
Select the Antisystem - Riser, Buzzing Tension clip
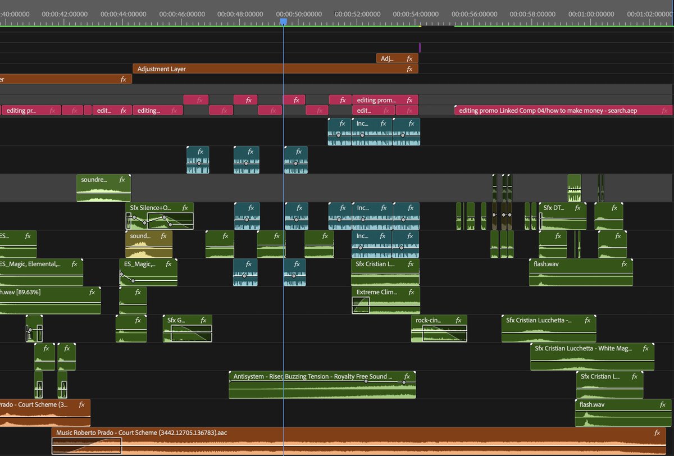(x=322, y=385)
